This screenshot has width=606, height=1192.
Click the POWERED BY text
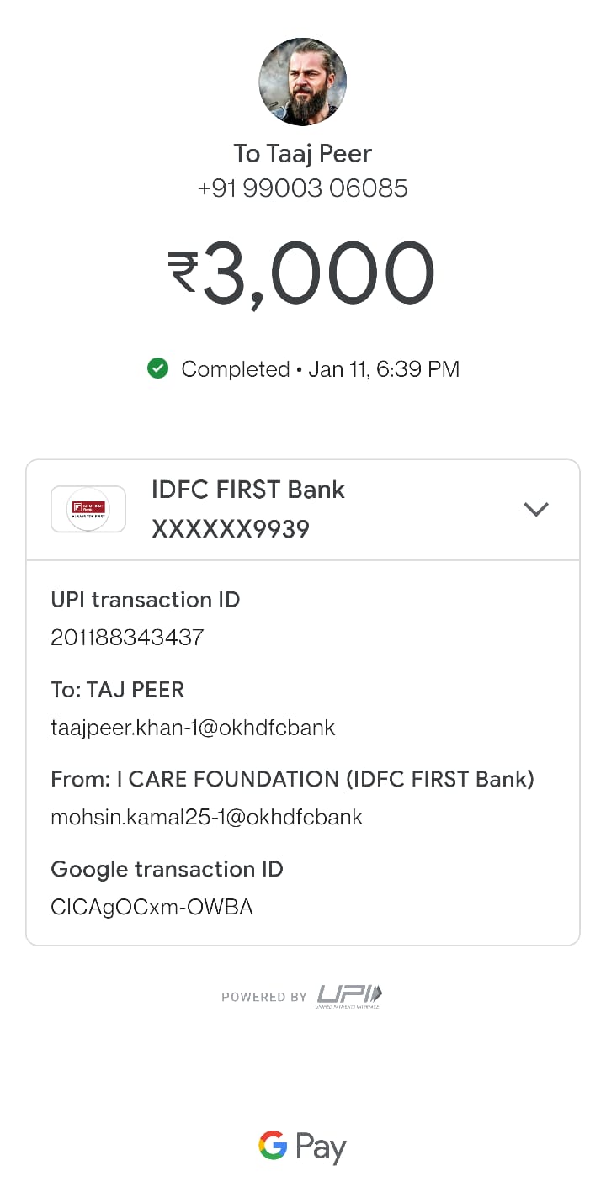(x=264, y=997)
